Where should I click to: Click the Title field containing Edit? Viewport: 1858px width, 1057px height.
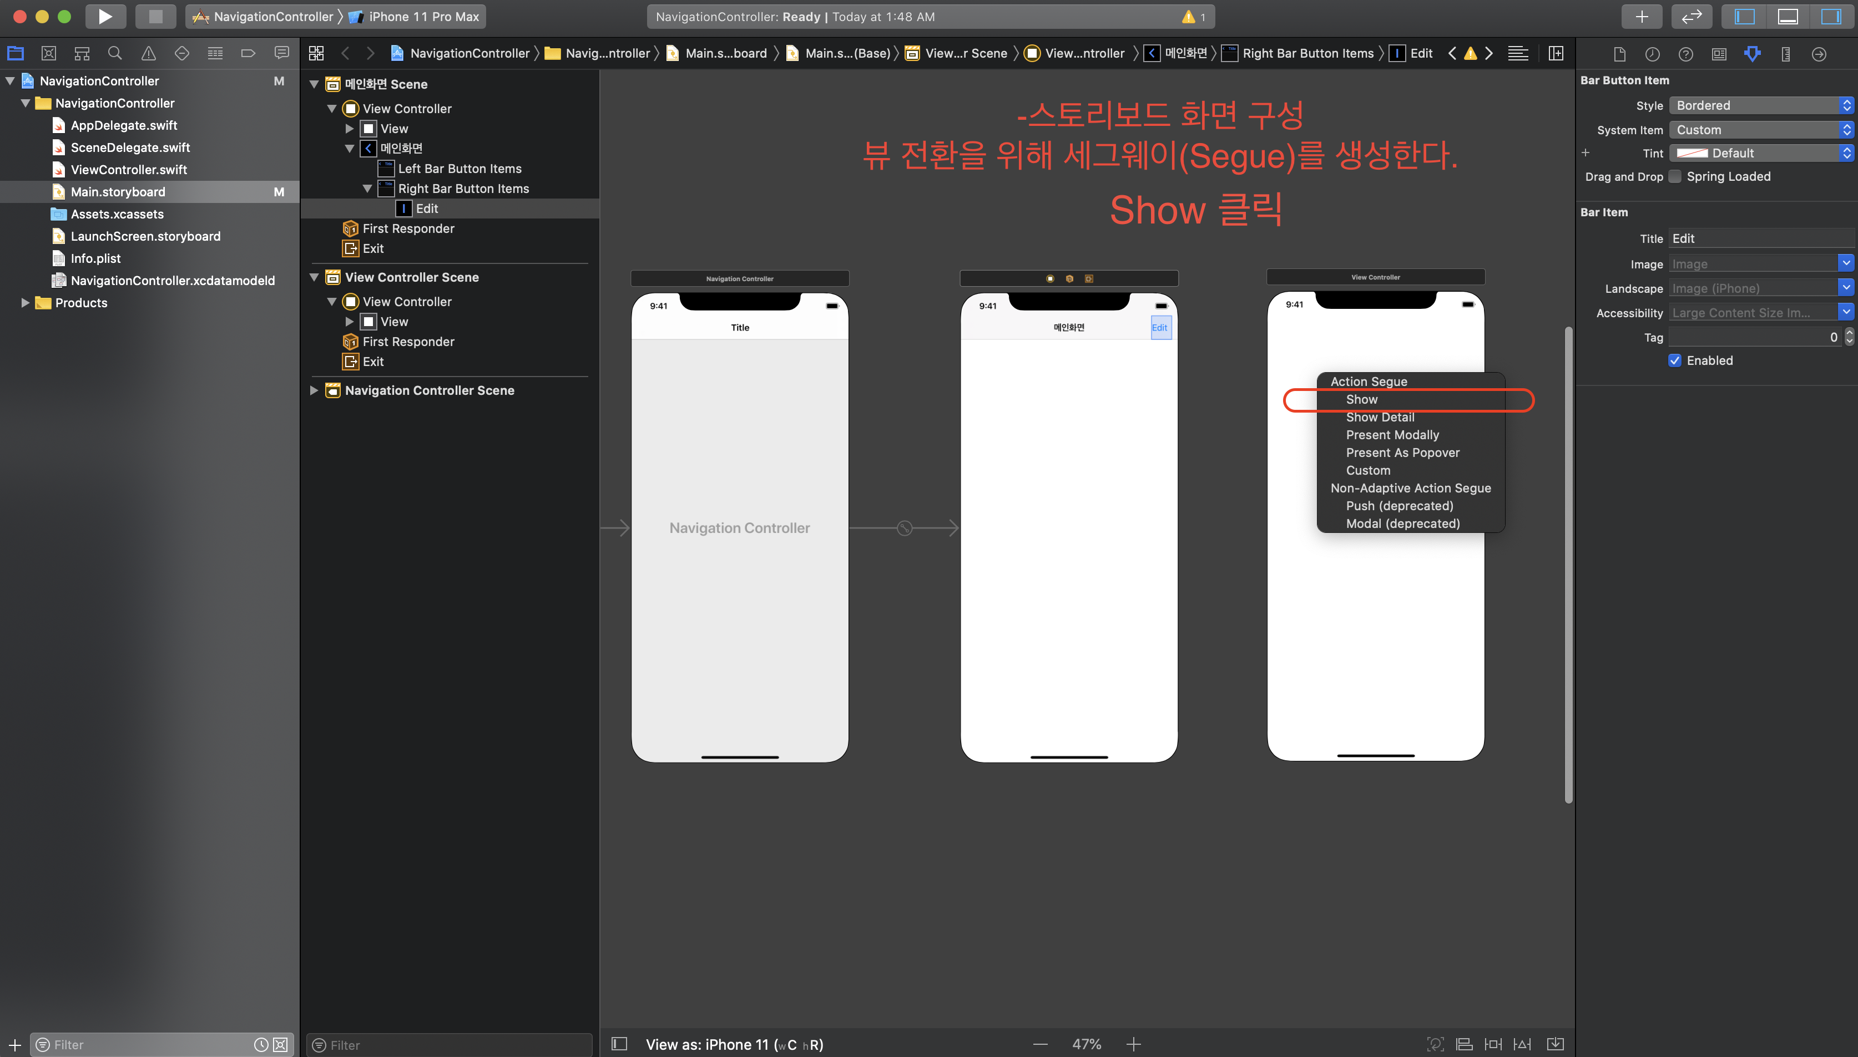coord(1761,239)
